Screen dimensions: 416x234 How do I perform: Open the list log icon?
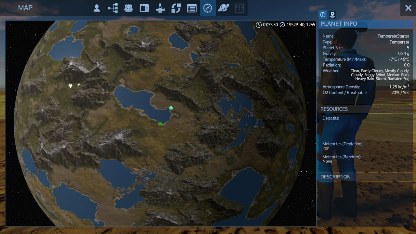tap(192, 8)
